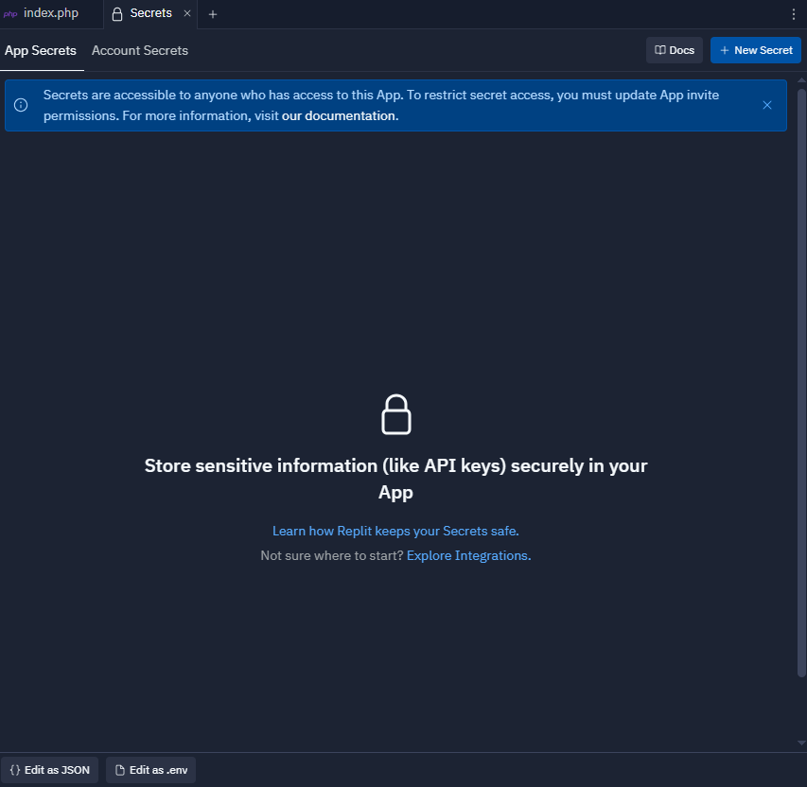Click the PHP file icon on index.php tab
Viewport: 807px width, 787px height.
10,14
